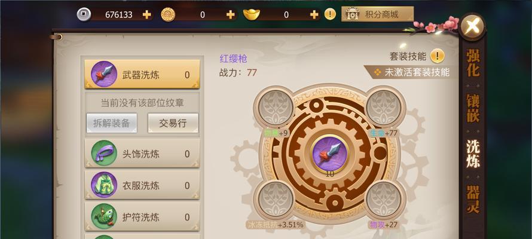Viewport: 532px width, 239px height.
Task: Click the plus icon next to silver coins
Action: pyautogui.click(x=146, y=14)
